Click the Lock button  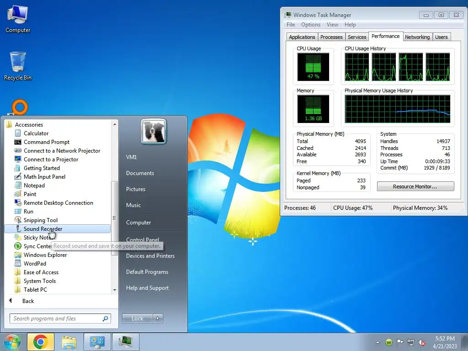137,319
